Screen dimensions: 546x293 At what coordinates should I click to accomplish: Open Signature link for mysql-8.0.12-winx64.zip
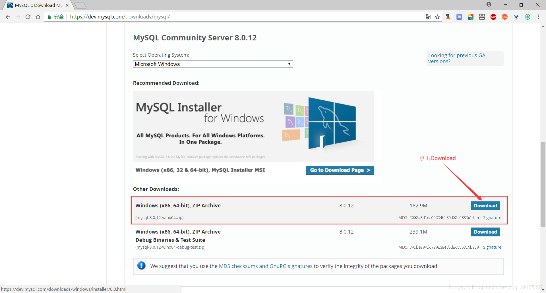(x=492, y=218)
